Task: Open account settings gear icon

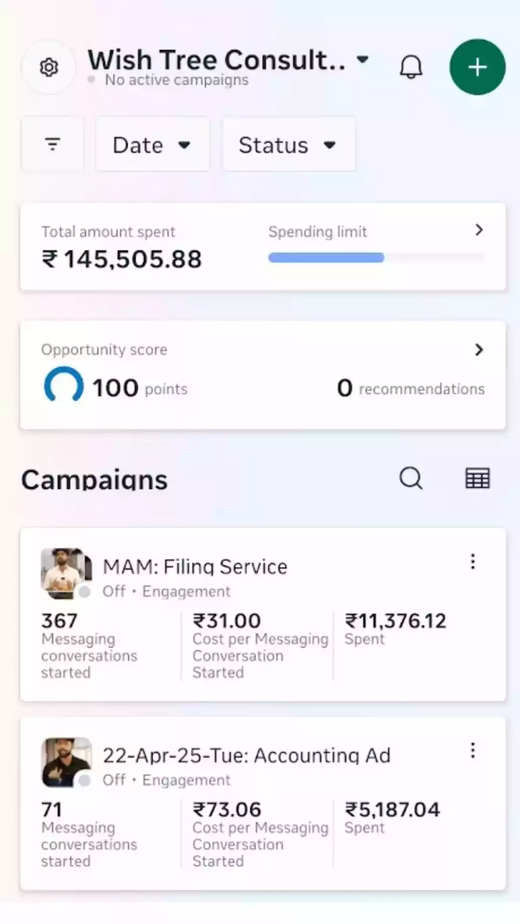Action: (49, 67)
